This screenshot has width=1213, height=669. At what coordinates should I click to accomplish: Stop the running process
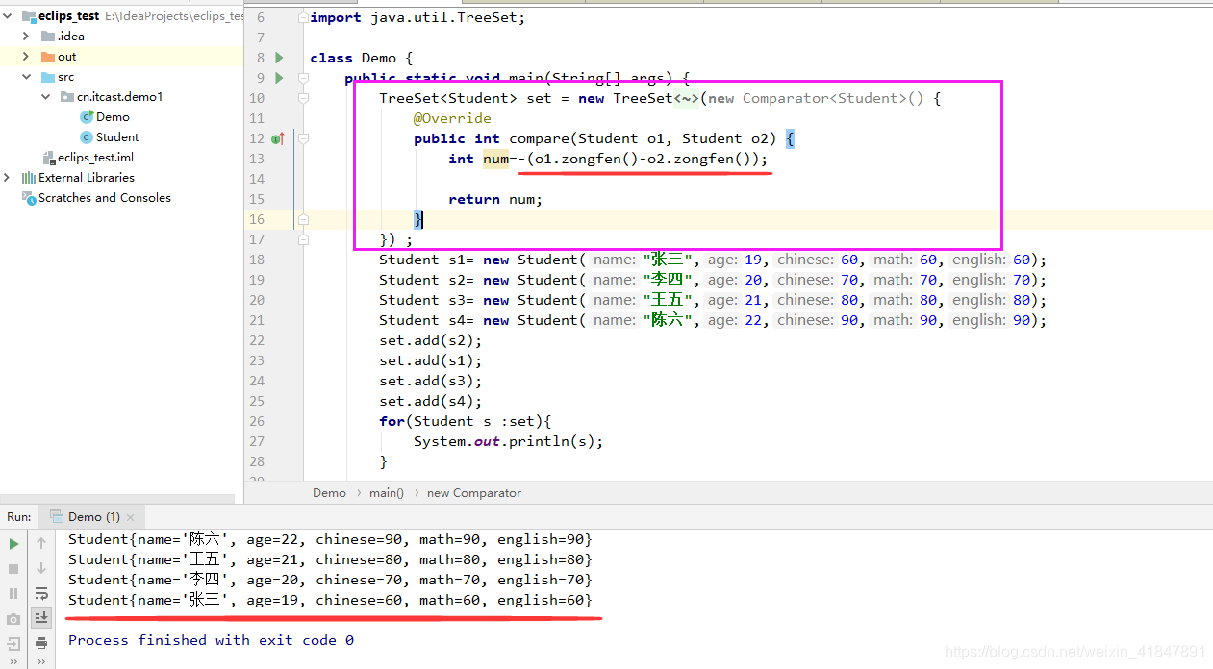[13, 569]
